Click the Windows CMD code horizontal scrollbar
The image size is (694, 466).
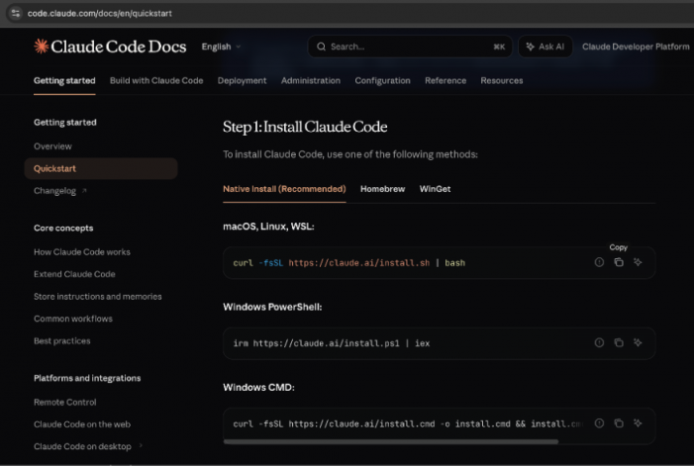click(391, 441)
